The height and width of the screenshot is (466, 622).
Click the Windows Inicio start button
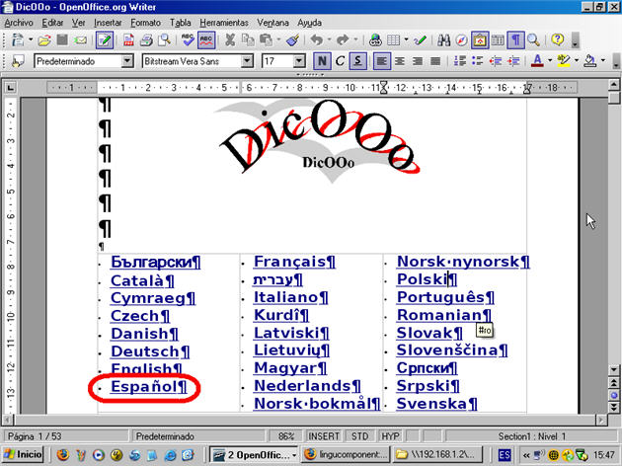[24, 454]
